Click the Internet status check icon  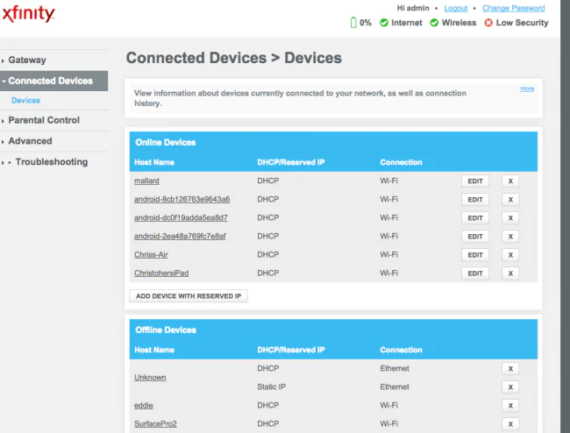click(384, 23)
